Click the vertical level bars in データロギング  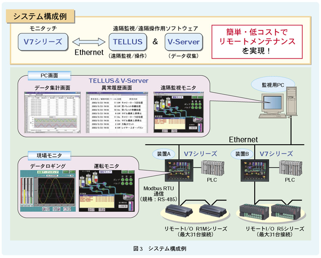coord(27,191)
